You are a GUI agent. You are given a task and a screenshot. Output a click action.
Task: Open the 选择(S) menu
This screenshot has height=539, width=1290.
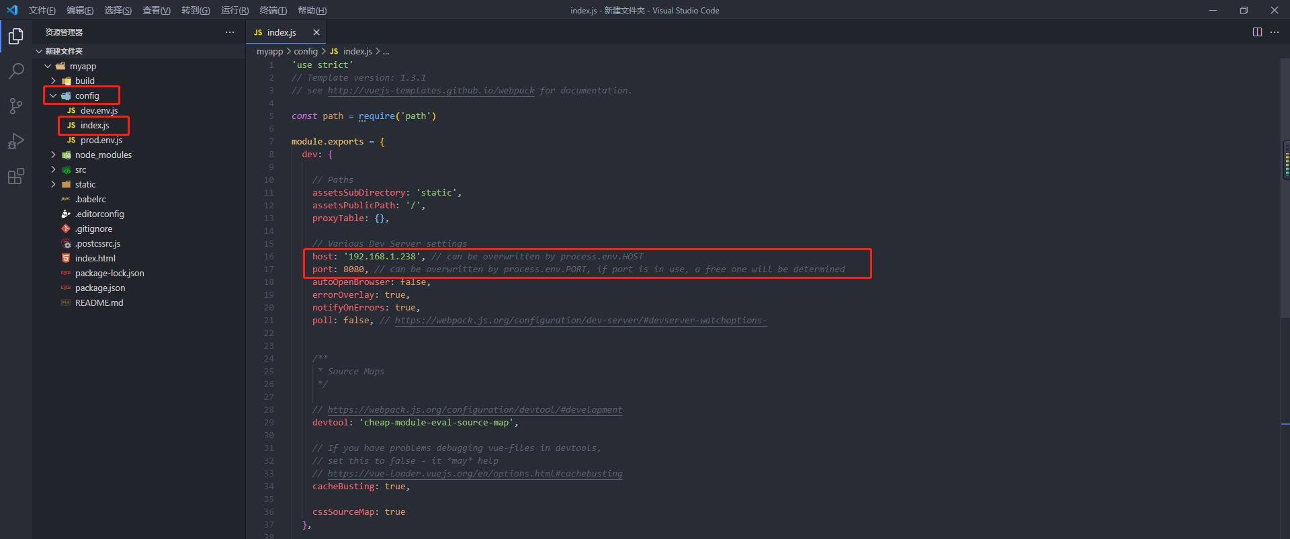coord(118,10)
